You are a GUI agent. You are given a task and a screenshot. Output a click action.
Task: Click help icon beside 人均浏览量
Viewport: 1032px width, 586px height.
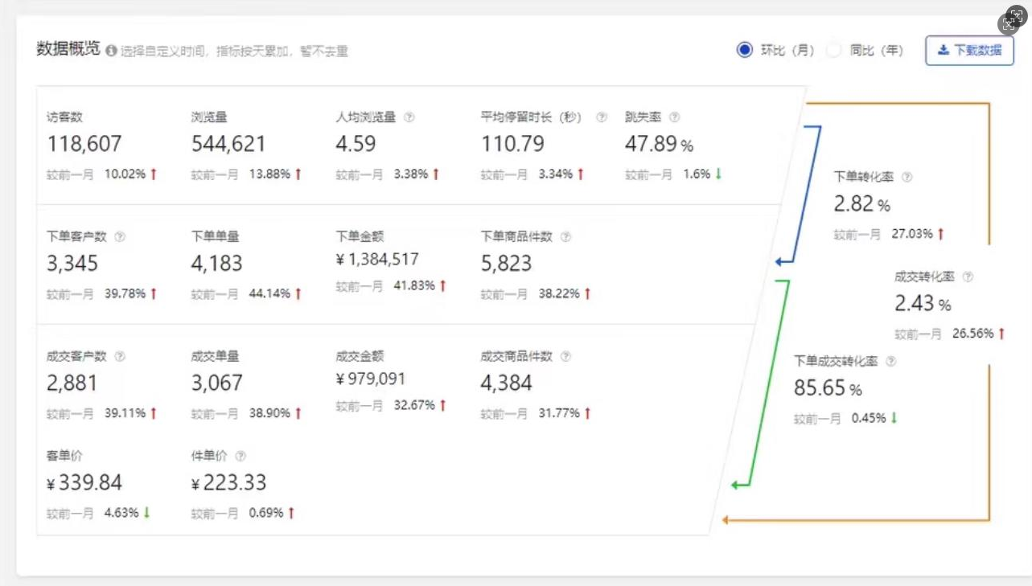(409, 117)
